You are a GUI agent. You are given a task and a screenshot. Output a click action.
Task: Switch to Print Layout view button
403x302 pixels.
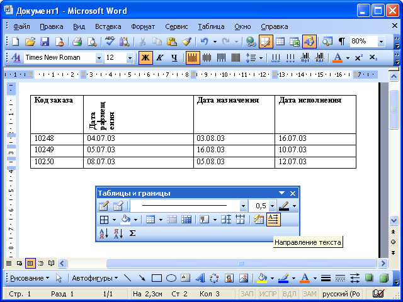pyautogui.click(x=30, y=263)
